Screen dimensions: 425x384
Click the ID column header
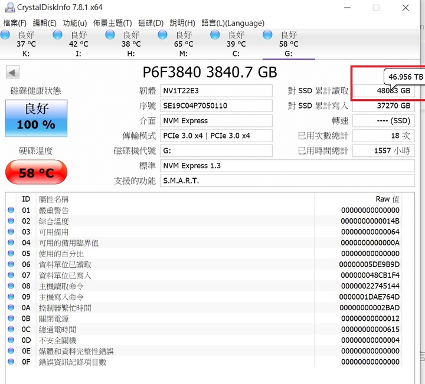coord(26,199)
